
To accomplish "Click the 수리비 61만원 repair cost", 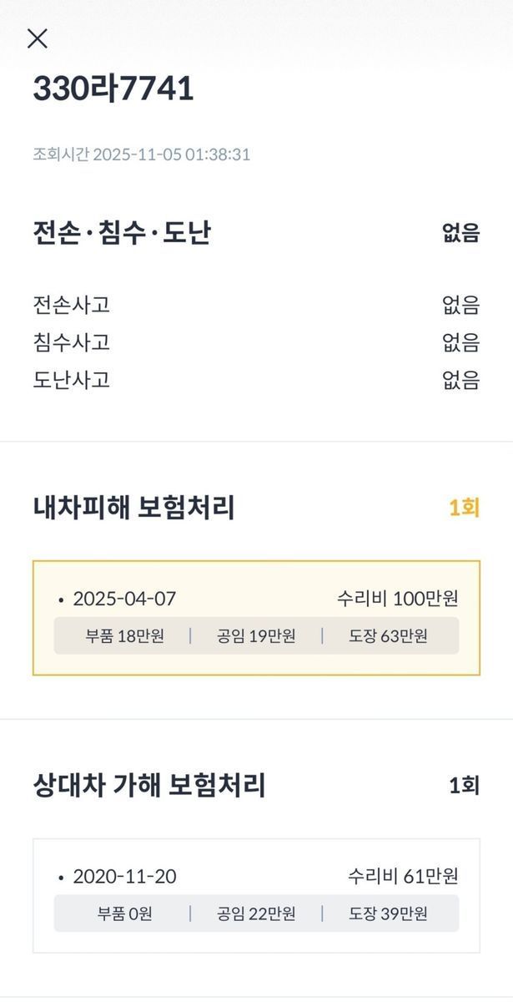I will point(403,877).
